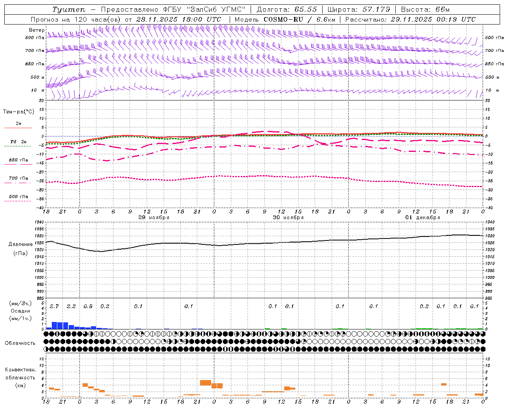Click the 01 декабря date label
This screenshot has height=405, width=506.
click(423, 218)
